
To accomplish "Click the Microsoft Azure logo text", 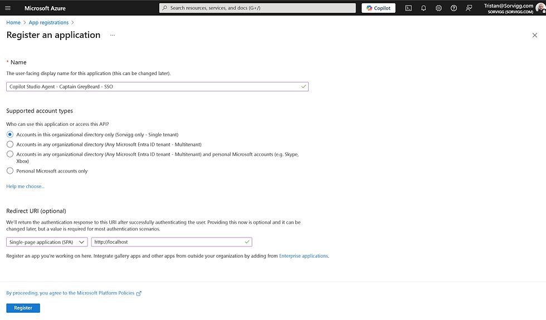I will [45, 8].
